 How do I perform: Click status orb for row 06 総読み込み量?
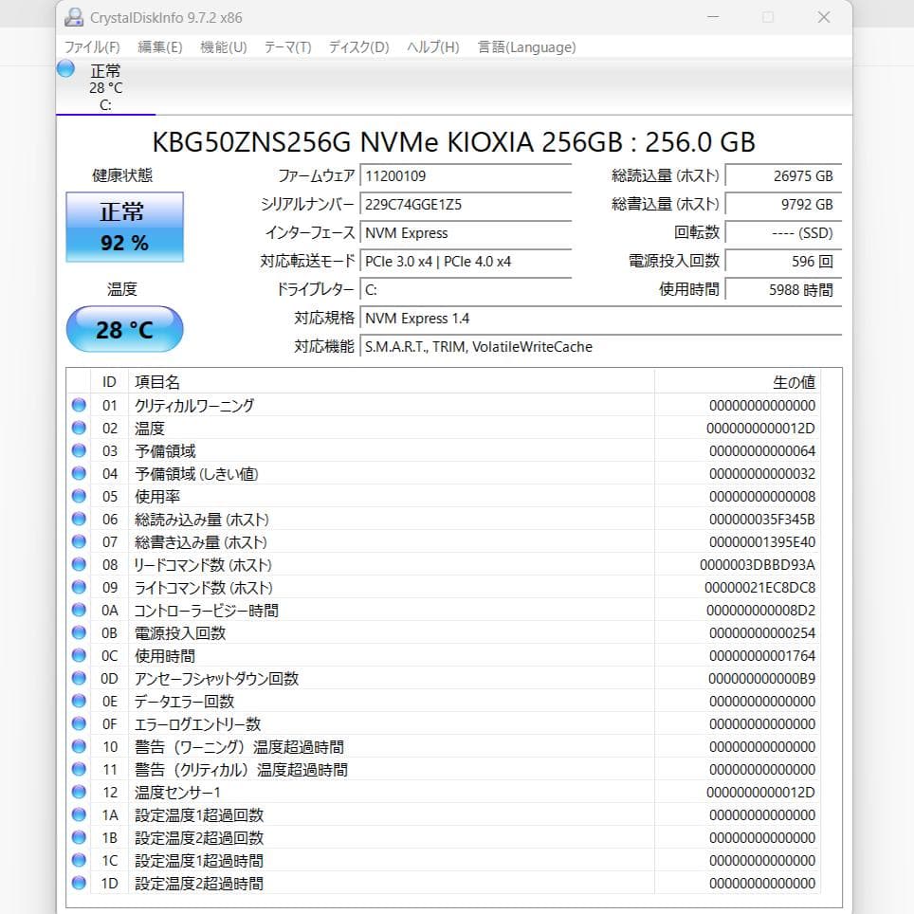click(x=79, y=519)
